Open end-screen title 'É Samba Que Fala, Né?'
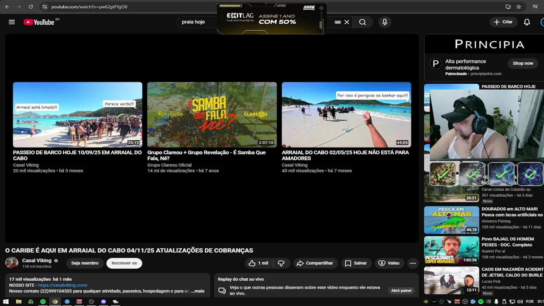 tap(207, 155)
